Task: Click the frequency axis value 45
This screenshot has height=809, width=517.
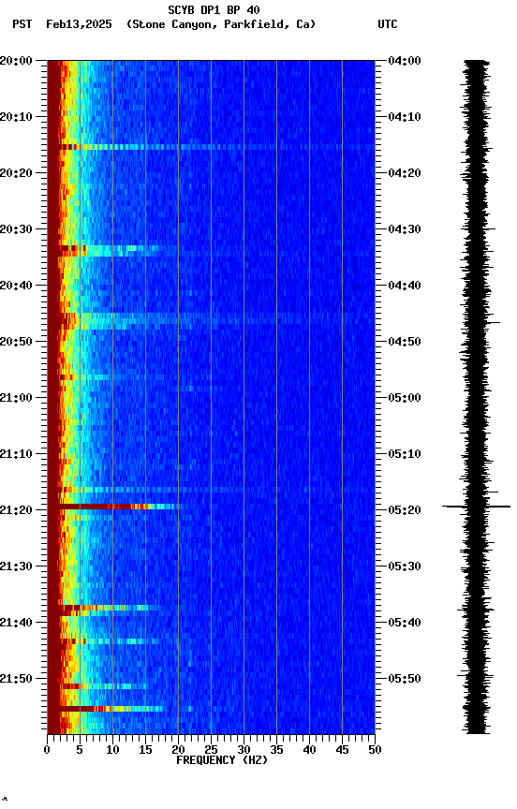Action: coord(342,751)
